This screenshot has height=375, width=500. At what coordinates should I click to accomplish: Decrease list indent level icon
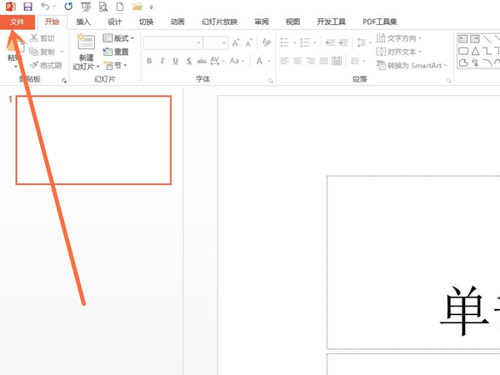pyautogui.click(x=330, y=42)
